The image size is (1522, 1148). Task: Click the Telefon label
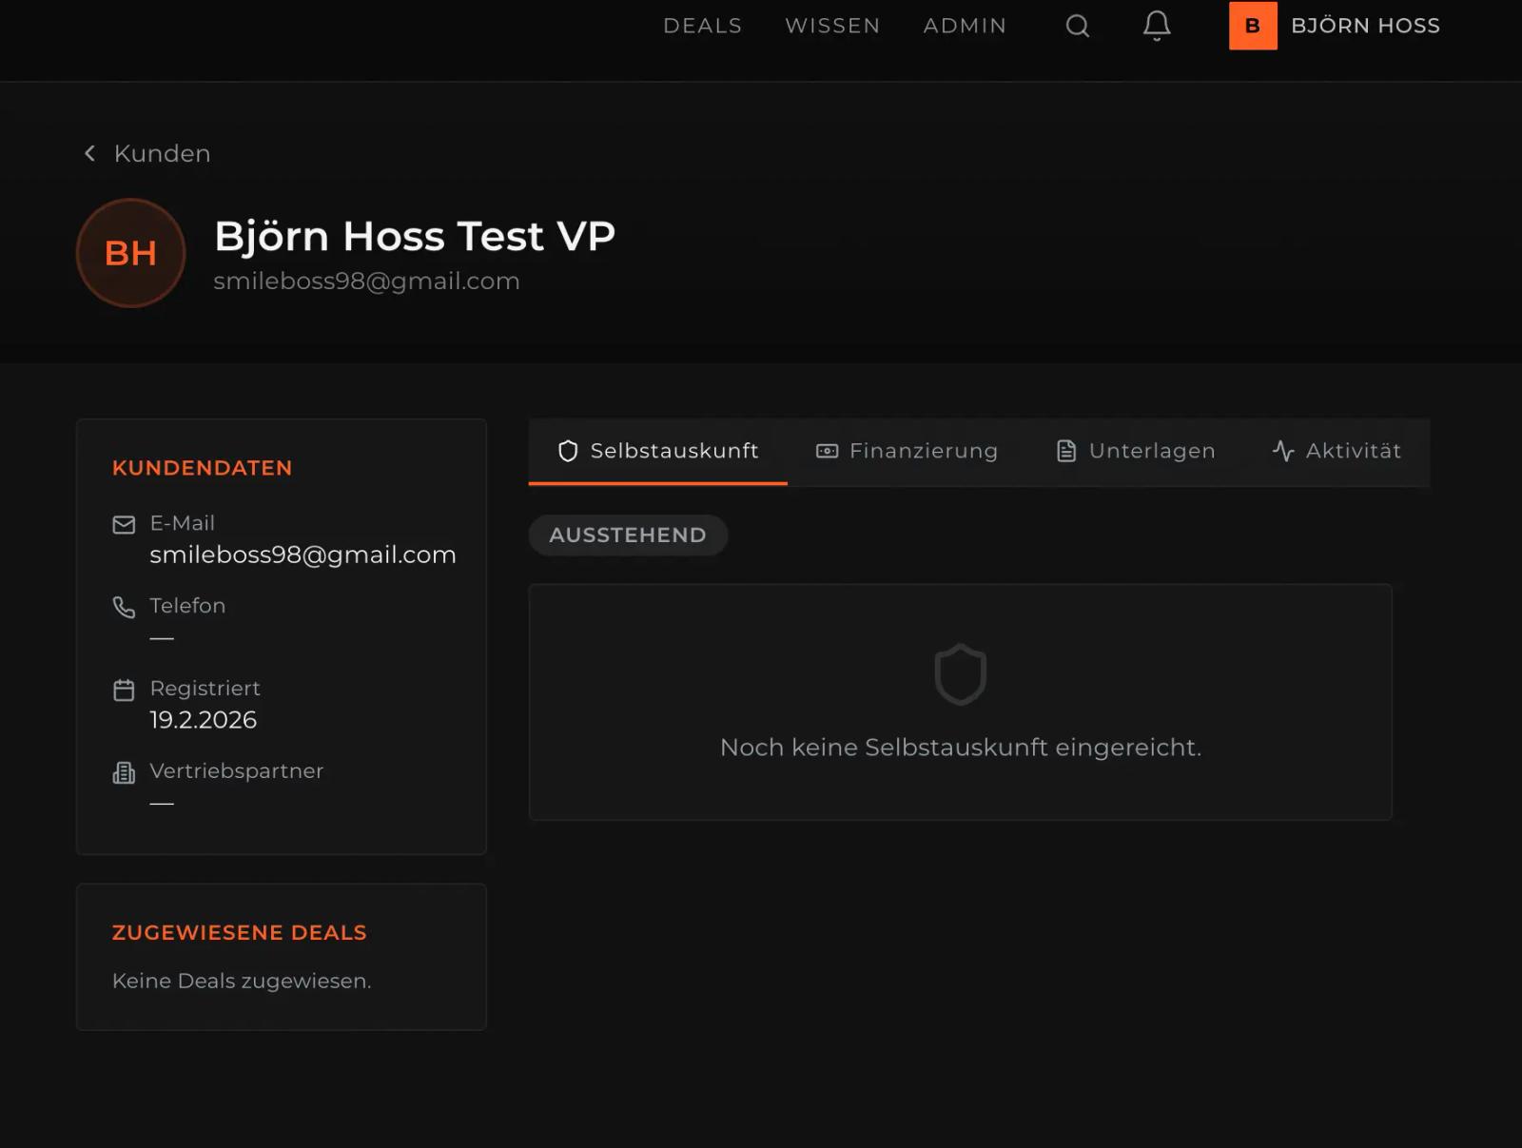(x=187, y=606)
